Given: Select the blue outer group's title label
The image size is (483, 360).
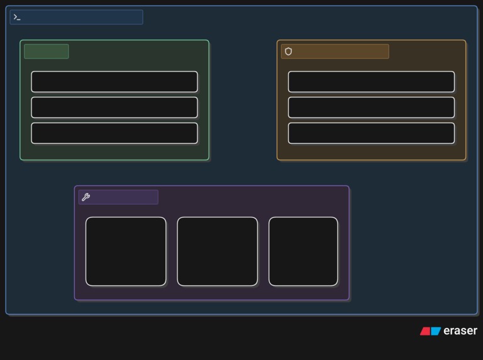Looking at the screenshot, I should 76,17.
